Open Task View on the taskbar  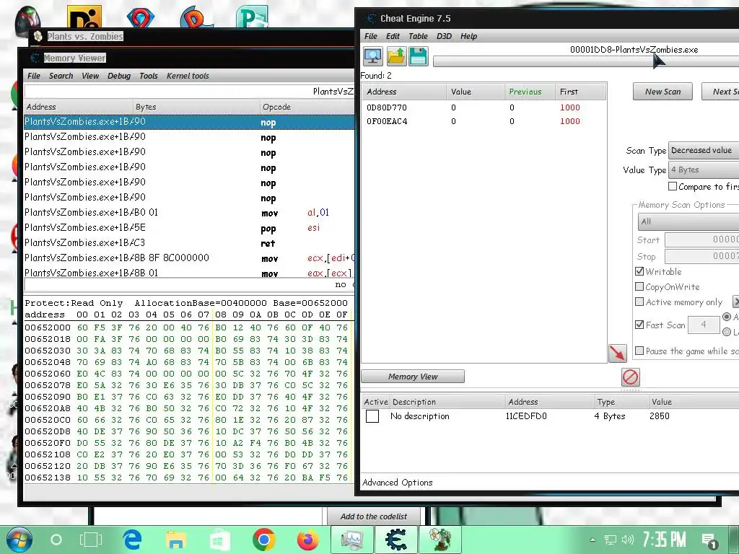tap(90, 540)
